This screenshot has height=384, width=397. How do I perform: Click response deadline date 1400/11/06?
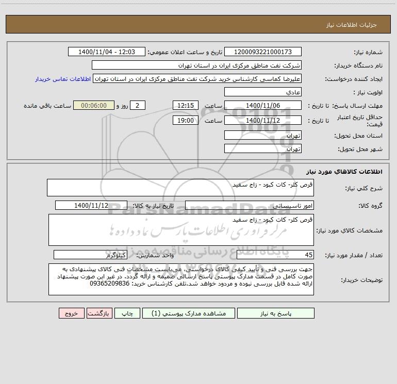point(263,105)
